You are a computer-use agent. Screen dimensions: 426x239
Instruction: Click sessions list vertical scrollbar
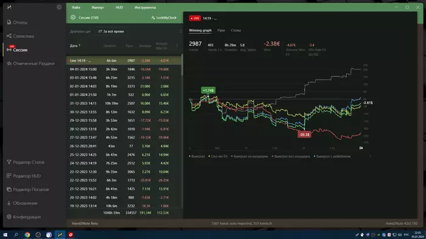(x=182, y=65)
